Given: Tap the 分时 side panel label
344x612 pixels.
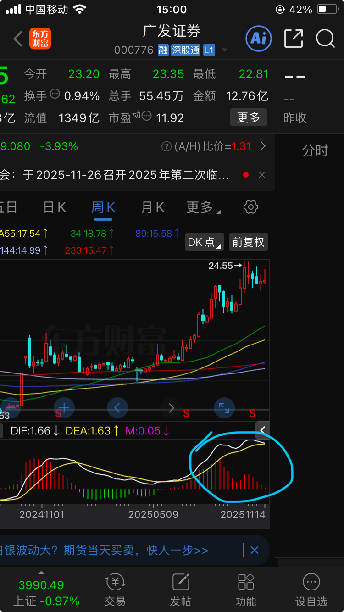Looking at the screenshot, I should [x=315, y=150].
